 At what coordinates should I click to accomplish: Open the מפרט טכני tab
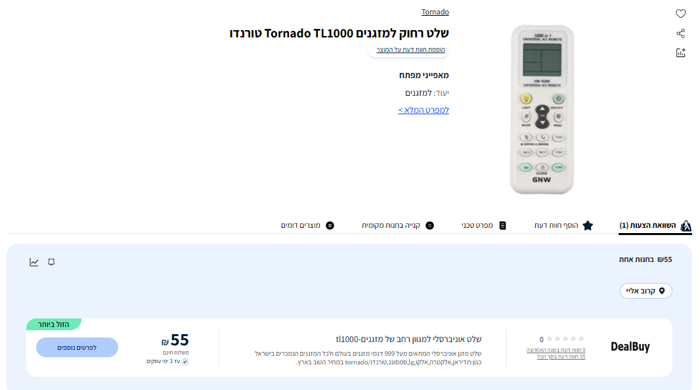click(484, 225)
